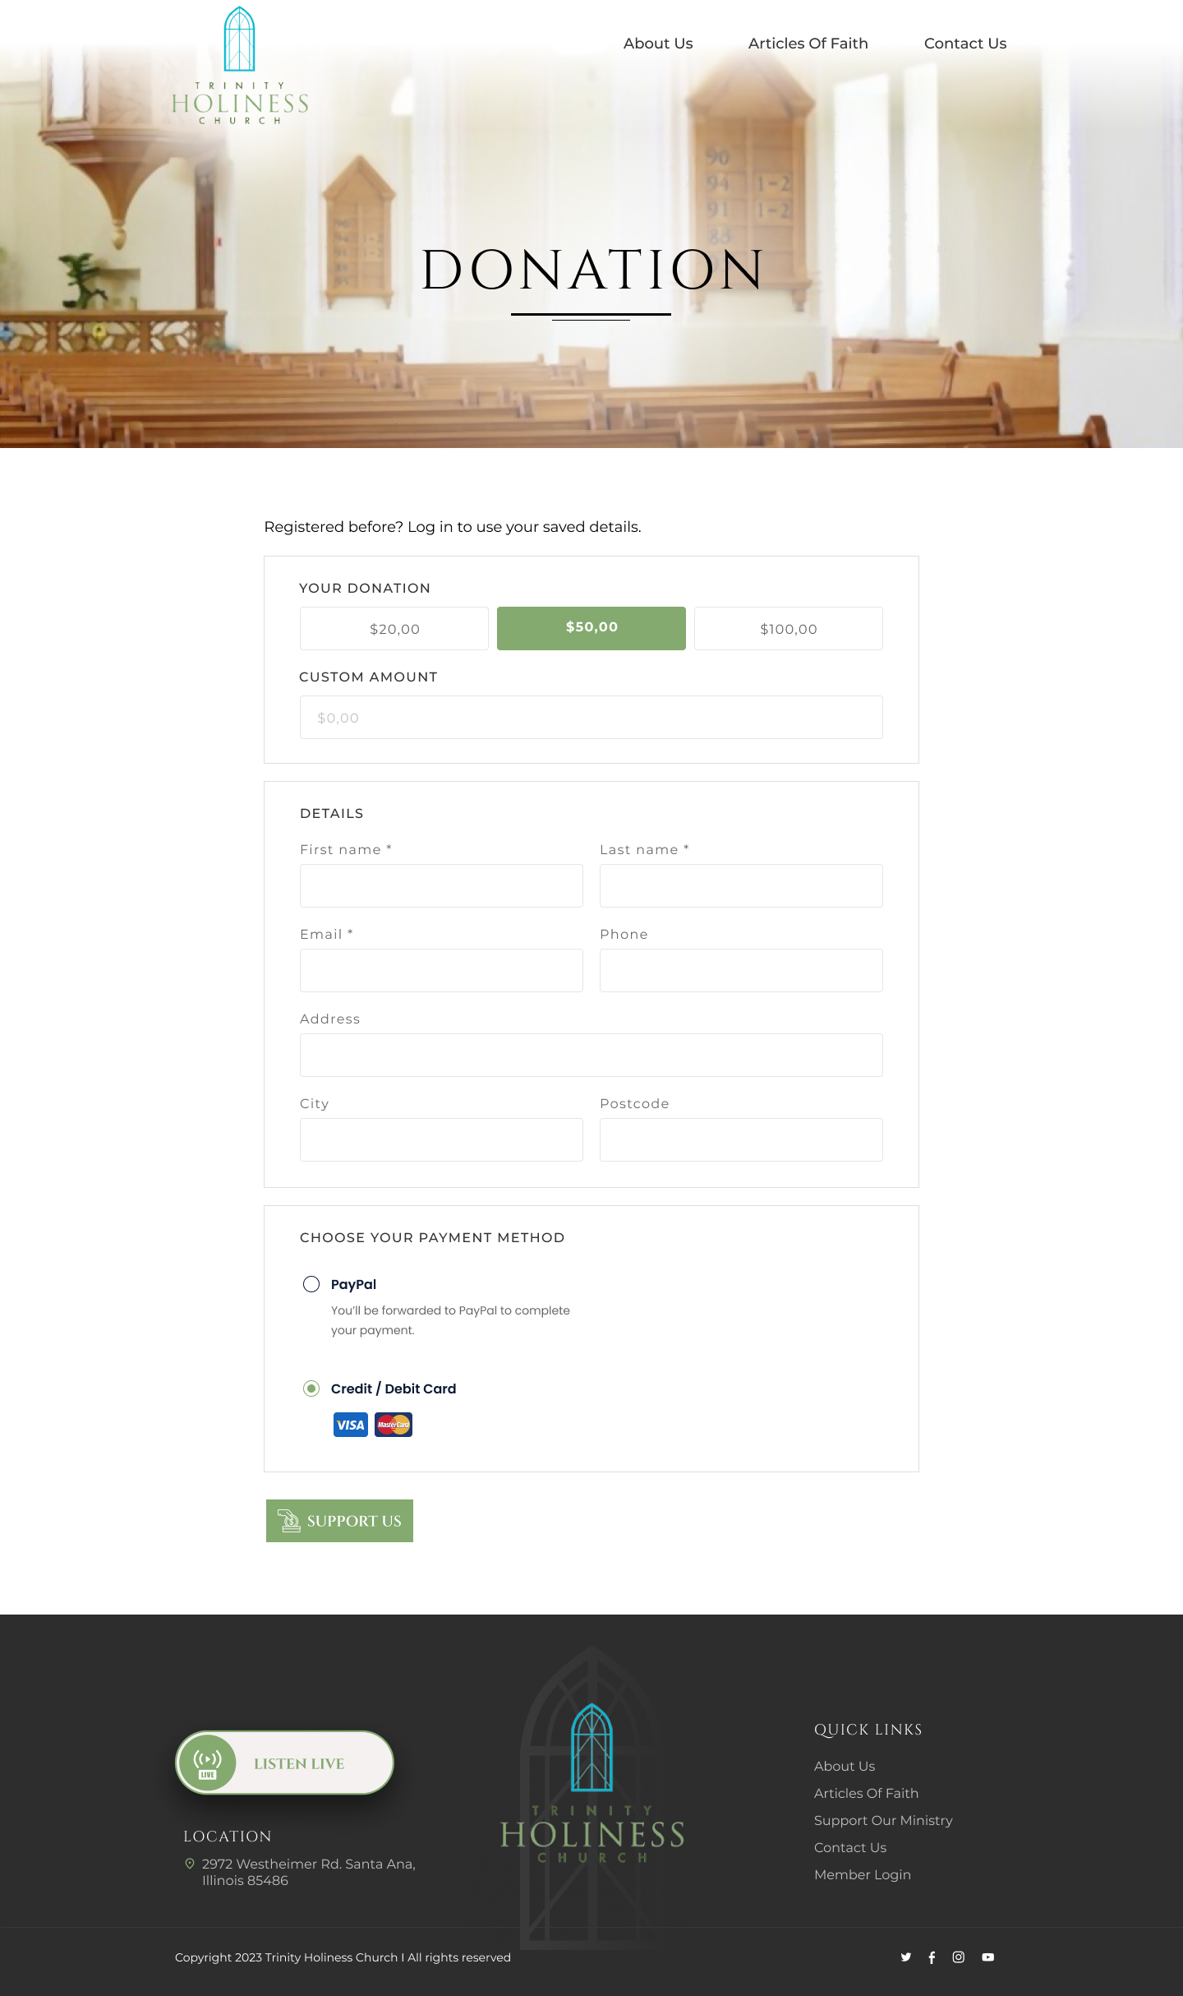Click the Trinity Holiness Church header logo
The image size is (1183, 1996).
point(240,67)
